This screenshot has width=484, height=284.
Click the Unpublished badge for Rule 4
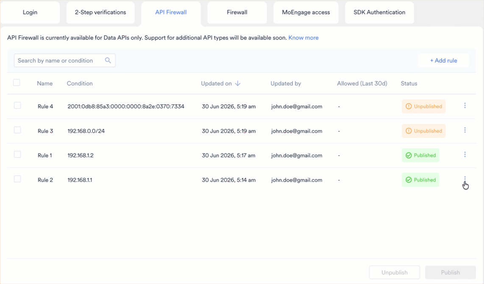(x=423, y=106)
